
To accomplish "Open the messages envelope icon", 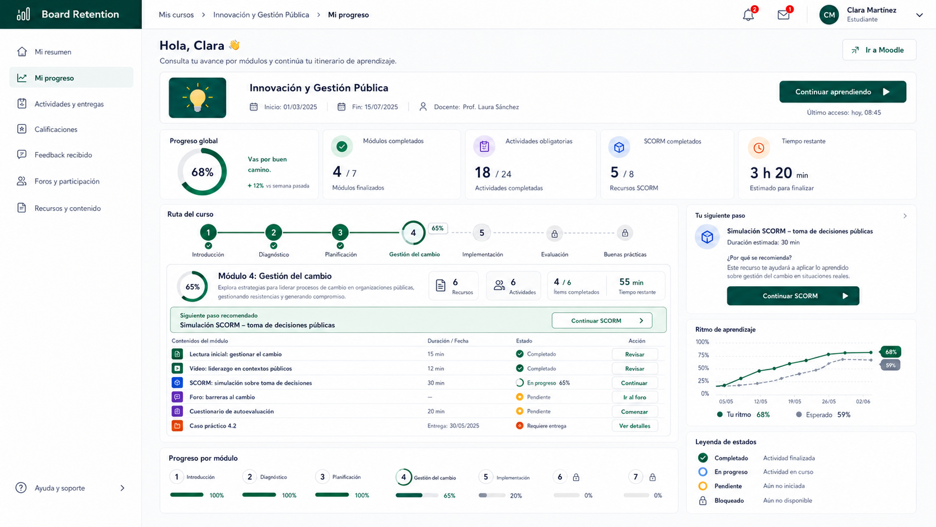I will [784, 15].
